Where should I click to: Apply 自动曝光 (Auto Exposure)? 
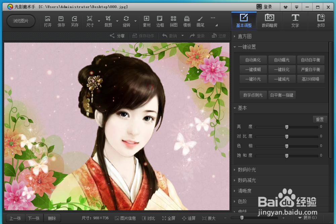click(282, 60)
